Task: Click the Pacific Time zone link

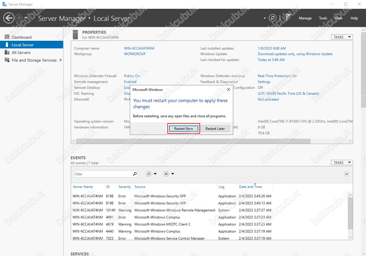Action: tap(288, 94)
